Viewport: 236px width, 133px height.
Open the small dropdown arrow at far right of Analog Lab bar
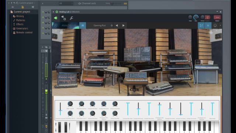point(221,25)
